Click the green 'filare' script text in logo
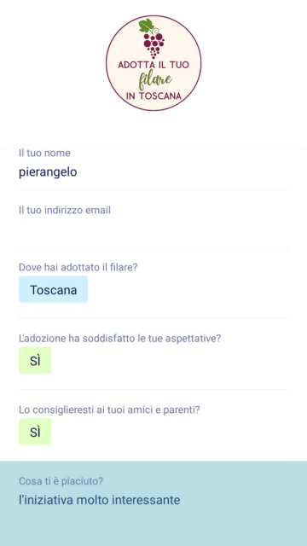This screenshot has width=307, height=546. click(x=155, y=80)
